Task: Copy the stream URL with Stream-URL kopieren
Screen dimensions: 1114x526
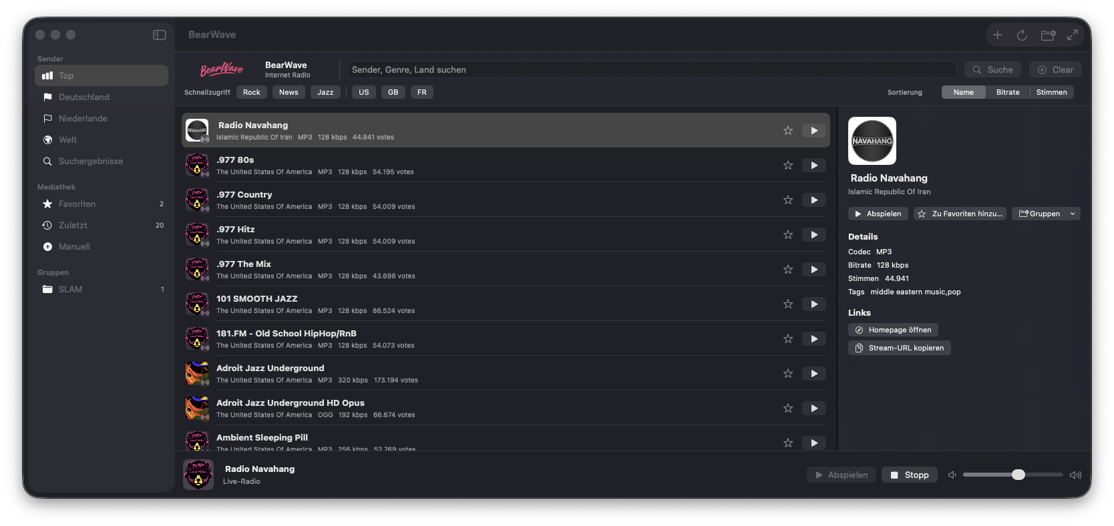Action: [x=900, y=348]
